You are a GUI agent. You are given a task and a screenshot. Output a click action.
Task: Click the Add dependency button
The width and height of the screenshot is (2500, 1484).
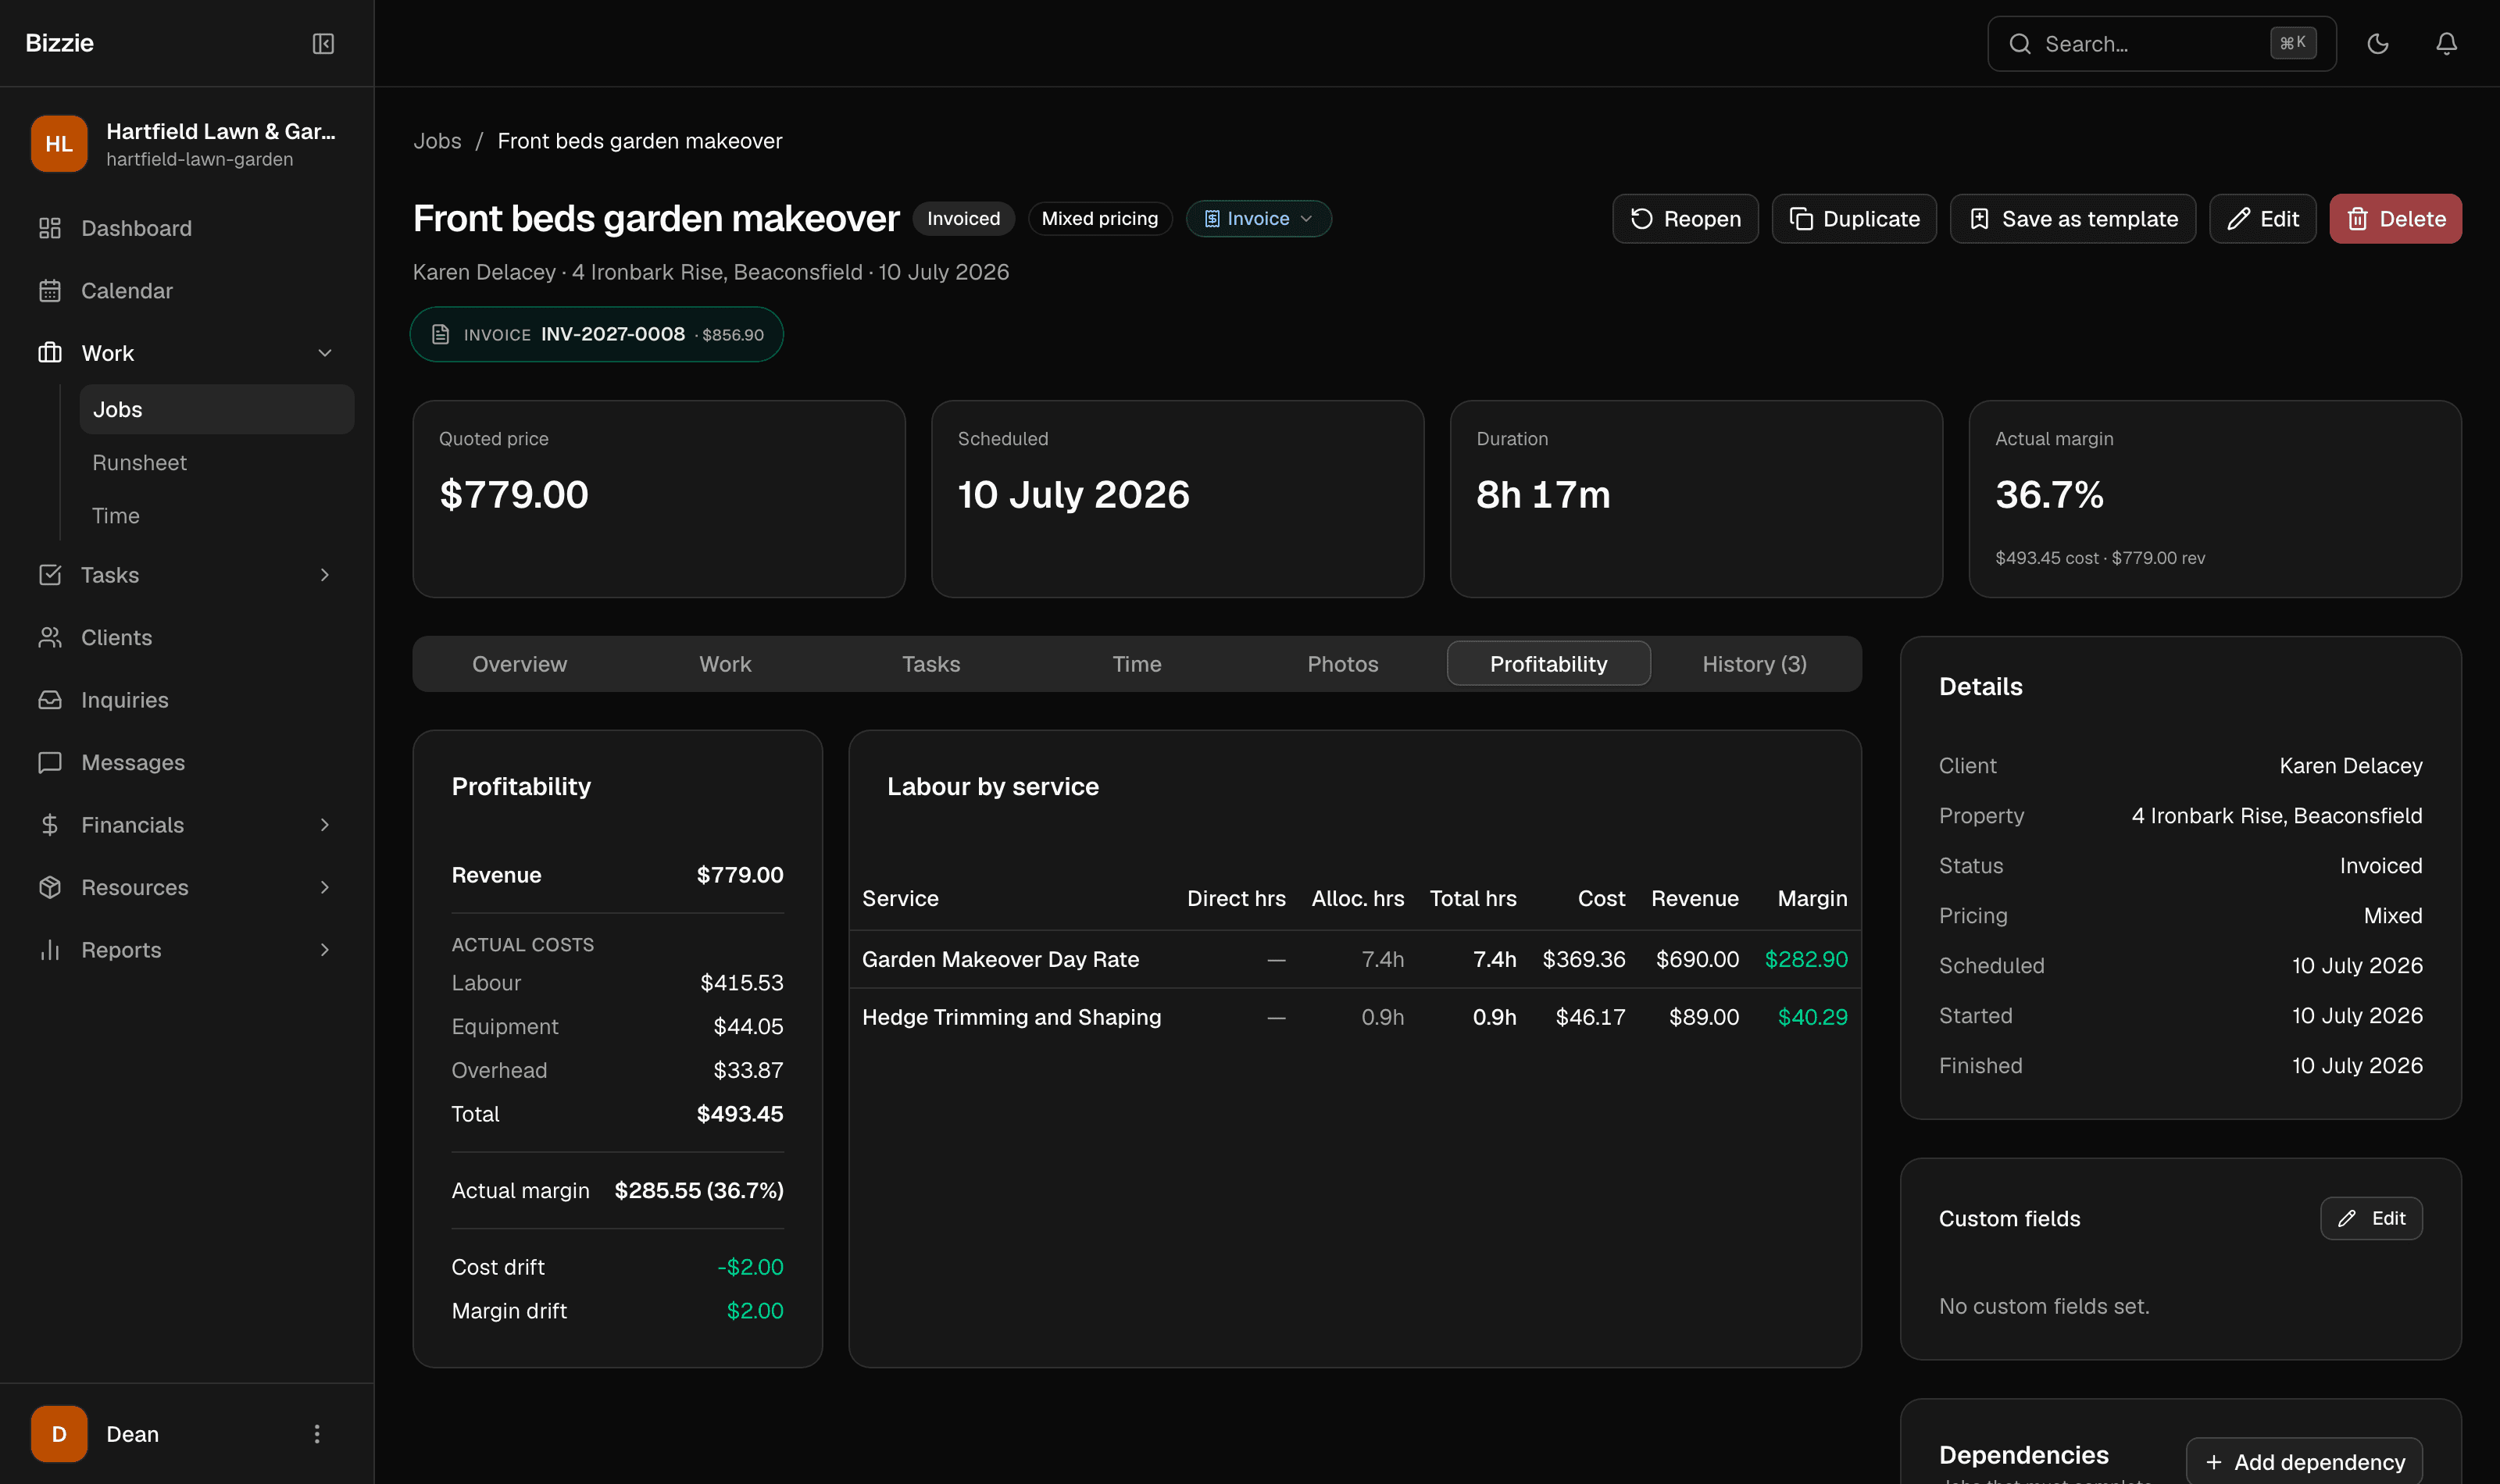2304,1462
